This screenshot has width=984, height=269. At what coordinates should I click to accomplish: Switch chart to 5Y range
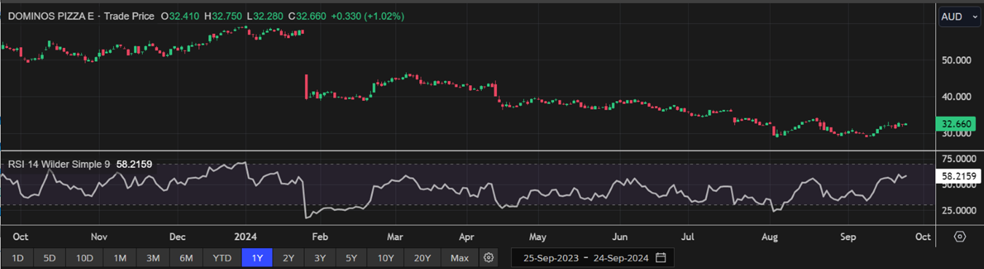(351, 258)
